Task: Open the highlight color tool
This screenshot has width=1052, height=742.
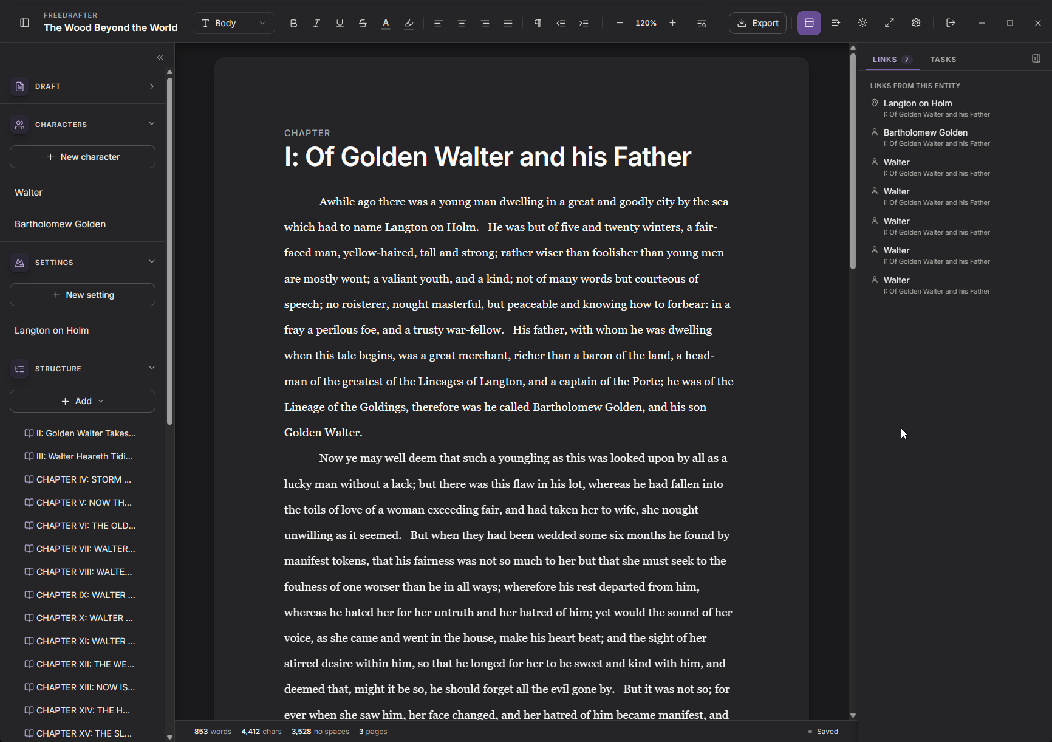Action: pos(409,23)
